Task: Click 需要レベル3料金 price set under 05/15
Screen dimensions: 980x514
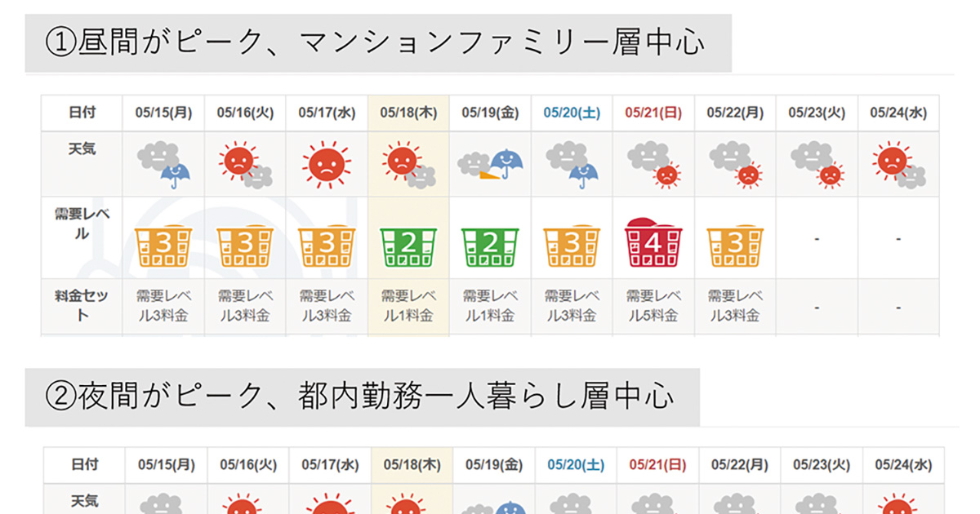Action: pyautogui.click(x=163, y=306)
